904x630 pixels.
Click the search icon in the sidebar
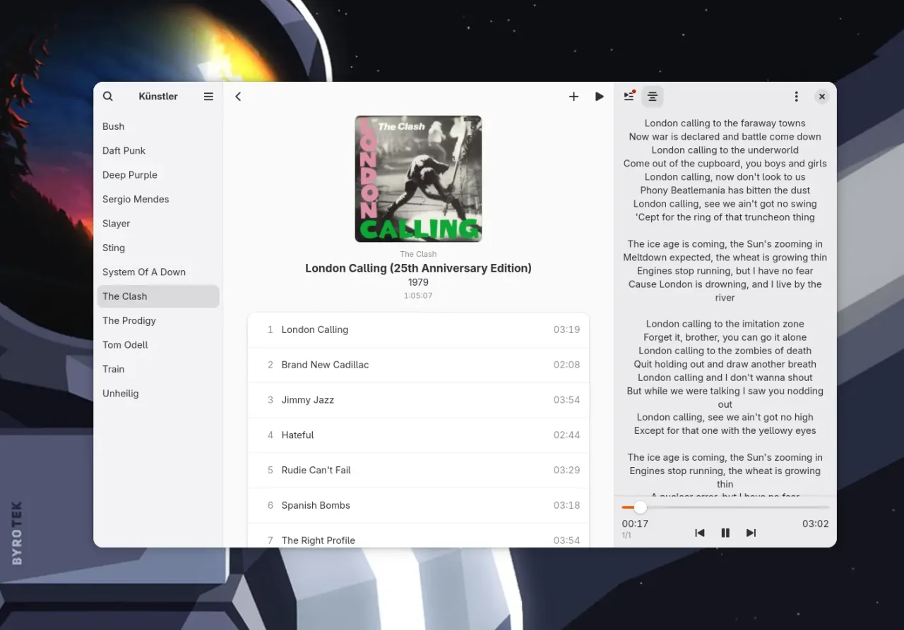point(108,97)
